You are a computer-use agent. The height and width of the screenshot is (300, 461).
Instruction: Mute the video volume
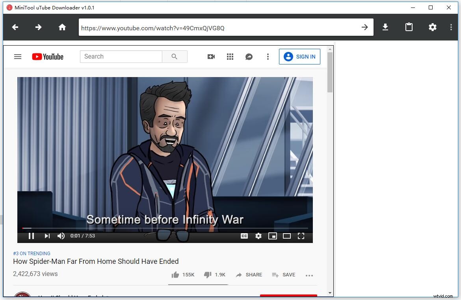61,236
